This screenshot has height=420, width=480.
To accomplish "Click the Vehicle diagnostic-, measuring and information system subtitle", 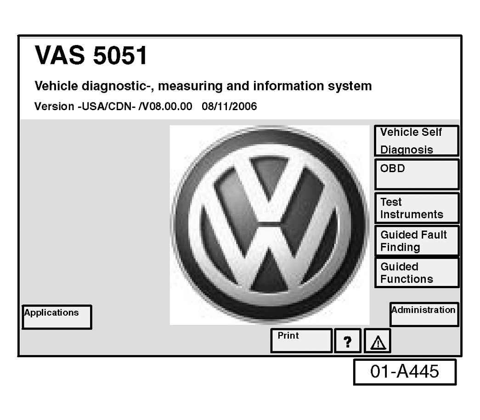I will pyautogui.click(x=203, y=86).
